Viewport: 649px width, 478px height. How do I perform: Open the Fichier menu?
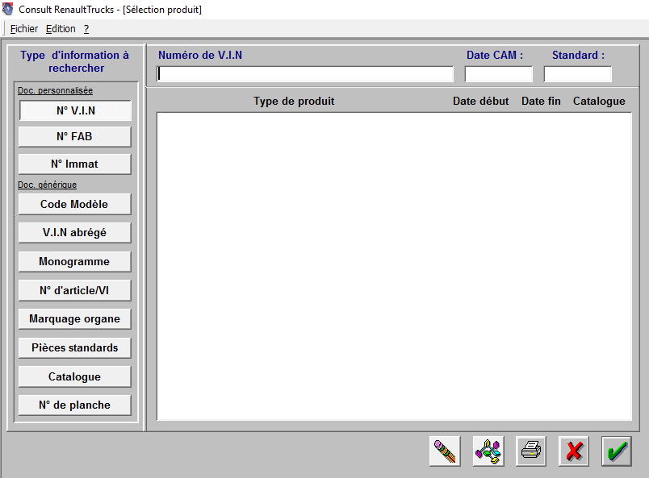(24, 29)
